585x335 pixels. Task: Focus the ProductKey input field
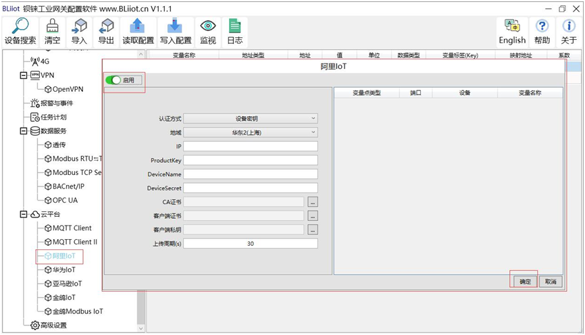click(251, 160)
